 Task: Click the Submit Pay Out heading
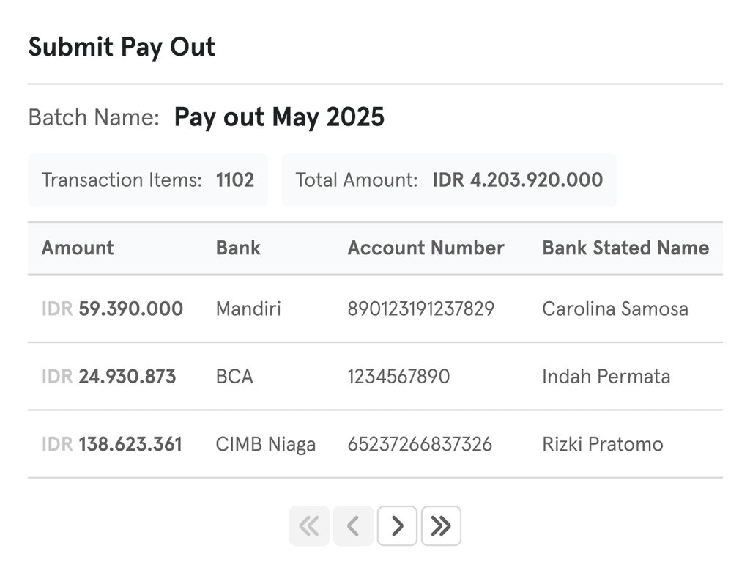[x=122, y=47]
